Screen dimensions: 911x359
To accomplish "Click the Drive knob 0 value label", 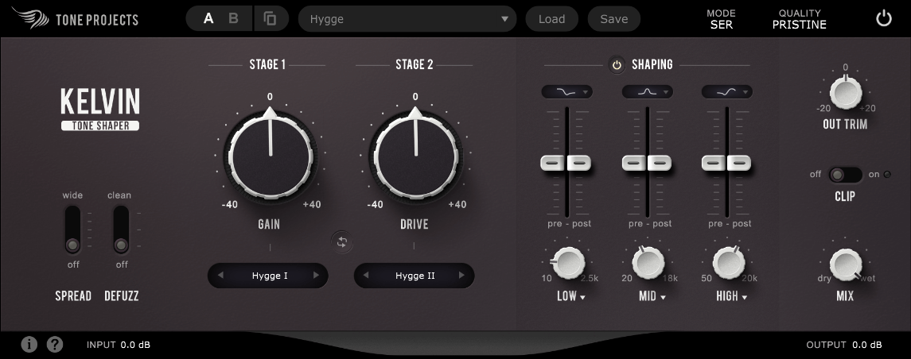I will coord(415,96).
